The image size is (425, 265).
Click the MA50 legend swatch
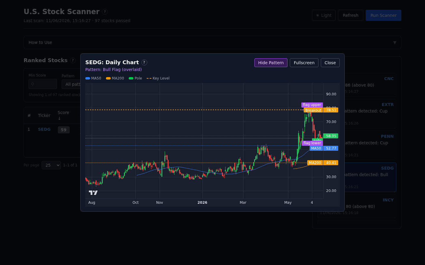click(x=87, y=78)
